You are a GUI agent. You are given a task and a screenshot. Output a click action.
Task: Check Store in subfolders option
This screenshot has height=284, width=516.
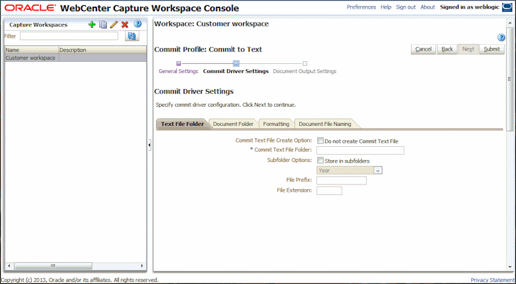click(x=320, y=160)
